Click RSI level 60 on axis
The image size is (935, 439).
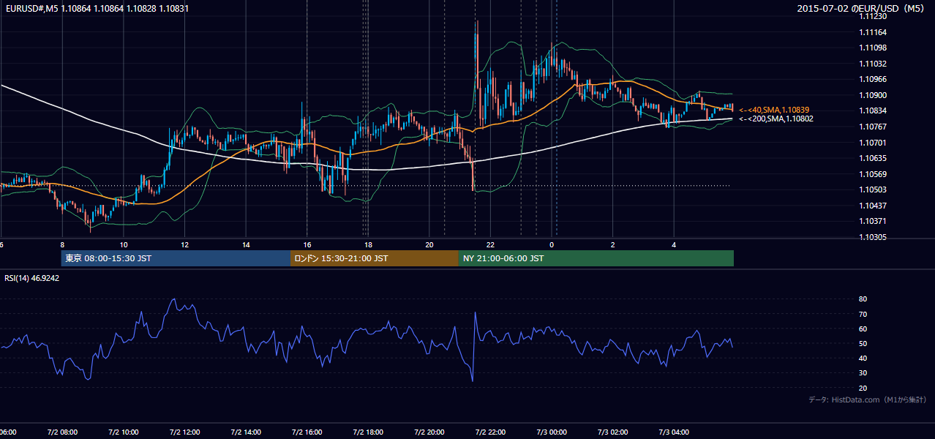(x=863, y=329)
